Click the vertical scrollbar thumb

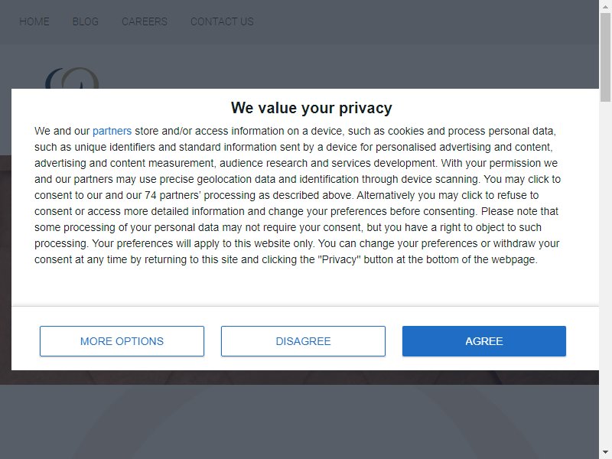(605, 57)
